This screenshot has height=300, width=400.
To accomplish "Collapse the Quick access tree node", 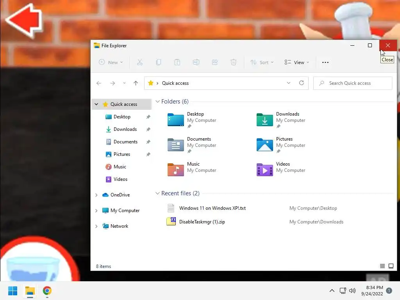I will (96, 104).
